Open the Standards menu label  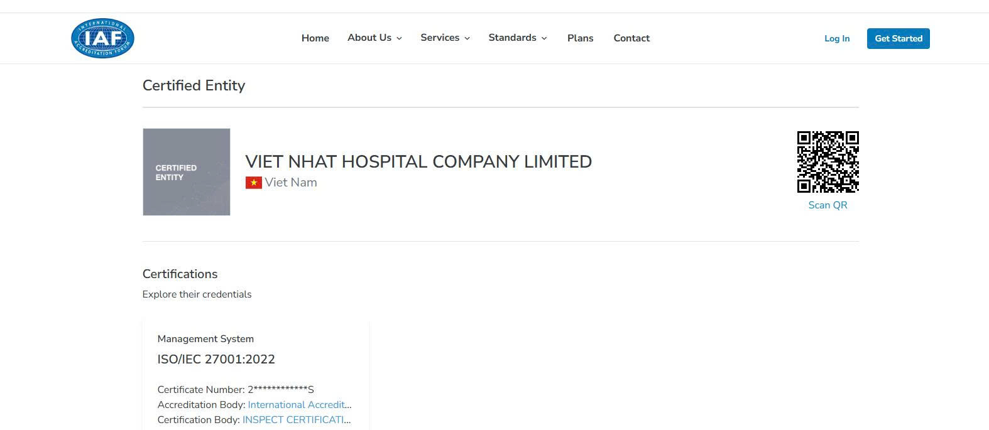click(x=512, y=38)
